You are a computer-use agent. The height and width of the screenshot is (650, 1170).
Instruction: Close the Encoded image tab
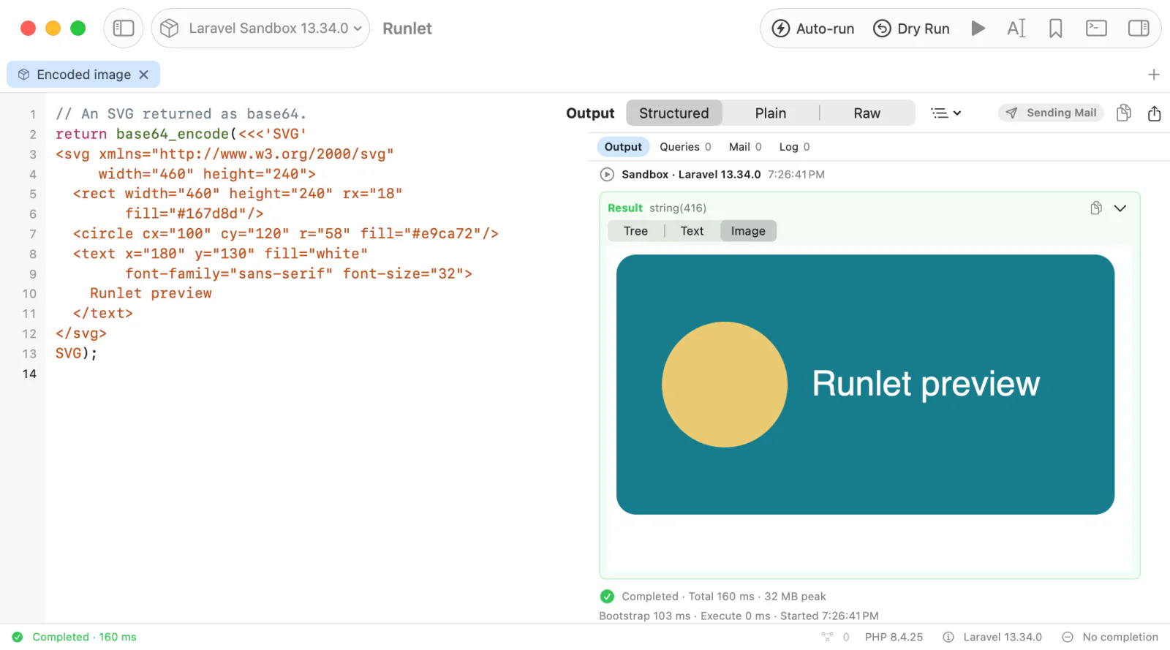click(x=144, y=75)
